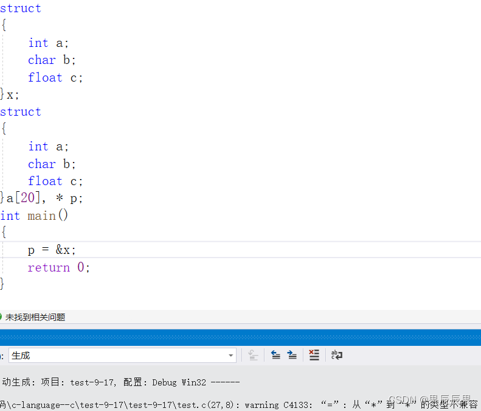Viewport: 481px width, 411px height.
Task: Click the green no-issues status icon
Action: [1, 317]
